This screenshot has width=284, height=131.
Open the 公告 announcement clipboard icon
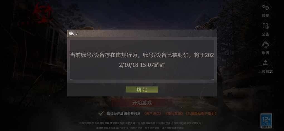[266, 26]
